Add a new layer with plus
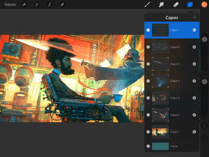Screen dimensions: 209x157 195,17
